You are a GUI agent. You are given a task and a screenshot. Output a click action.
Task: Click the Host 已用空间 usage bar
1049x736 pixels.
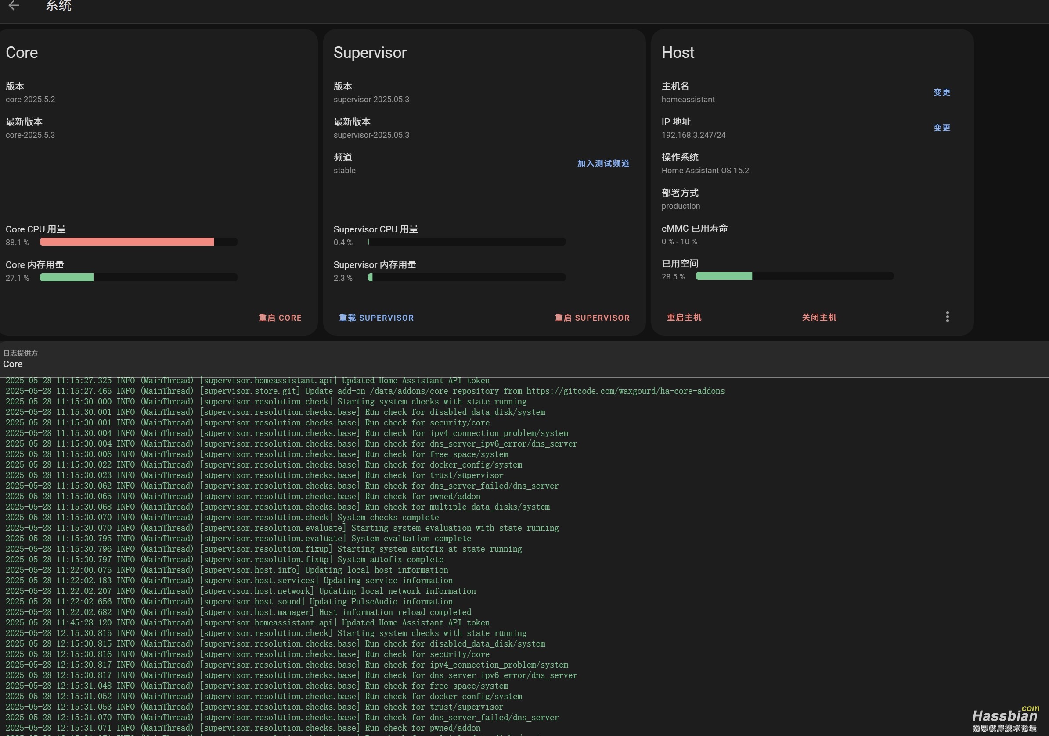pos(794,276)
